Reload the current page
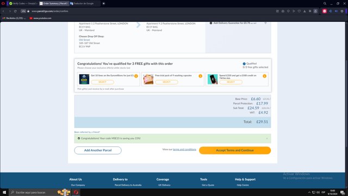 point(15,11)
